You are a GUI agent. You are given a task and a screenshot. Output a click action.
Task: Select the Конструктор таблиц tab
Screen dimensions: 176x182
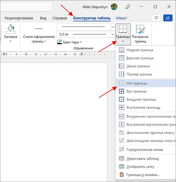point(92,18)
